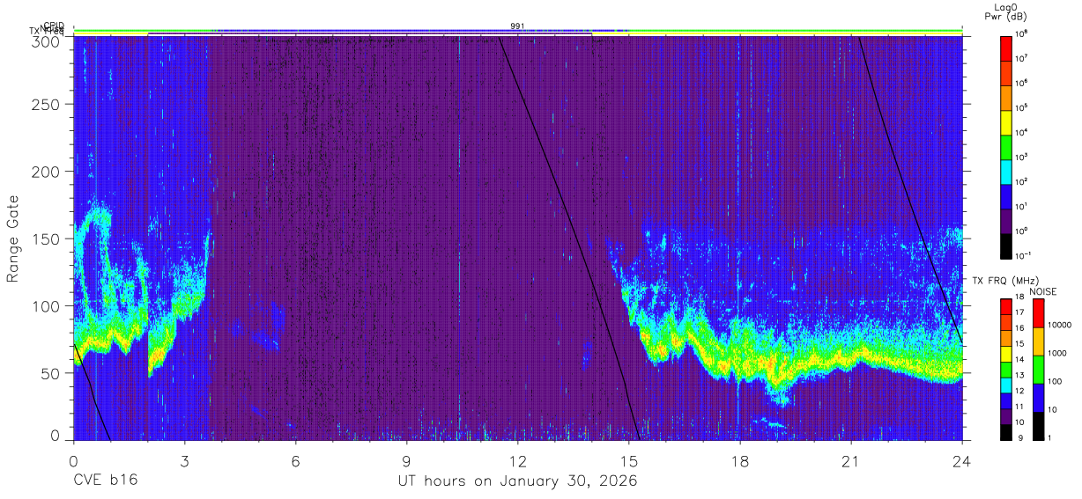The width and height of the screenshot is (1082, 499).
Task: Click the '300' tick on the Range Gate axis
Action: (x=47, y=40)
